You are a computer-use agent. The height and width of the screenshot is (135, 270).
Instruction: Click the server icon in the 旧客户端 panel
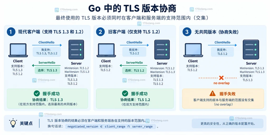pyautogui.click(x=162, y=50)
